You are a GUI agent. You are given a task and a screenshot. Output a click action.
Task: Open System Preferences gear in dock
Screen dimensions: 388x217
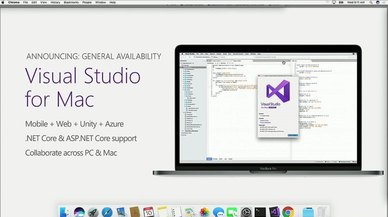pyautogui.click(x=246, y=212)
